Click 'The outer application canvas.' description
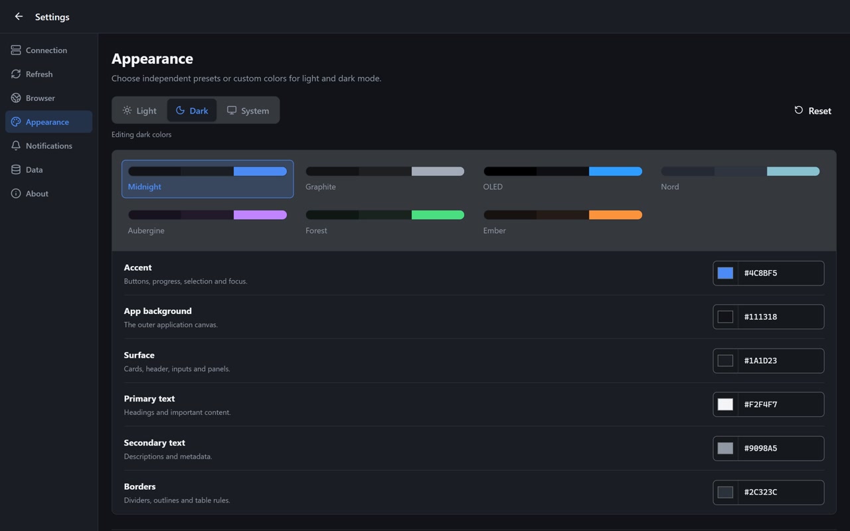The width and height of the screenshot is (850, 531). [x=171, y=325]
